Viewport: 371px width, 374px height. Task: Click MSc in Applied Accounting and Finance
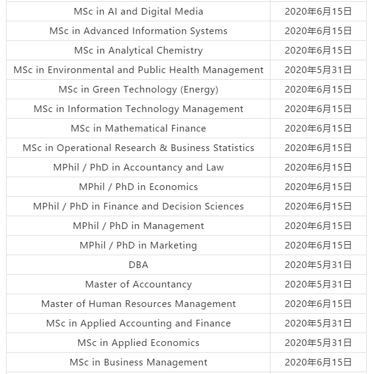click(x=138, y=323)
